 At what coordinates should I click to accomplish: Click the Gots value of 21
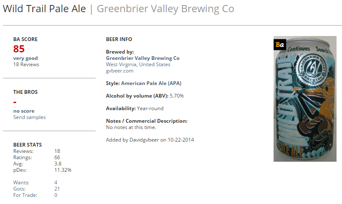(57, 189)
